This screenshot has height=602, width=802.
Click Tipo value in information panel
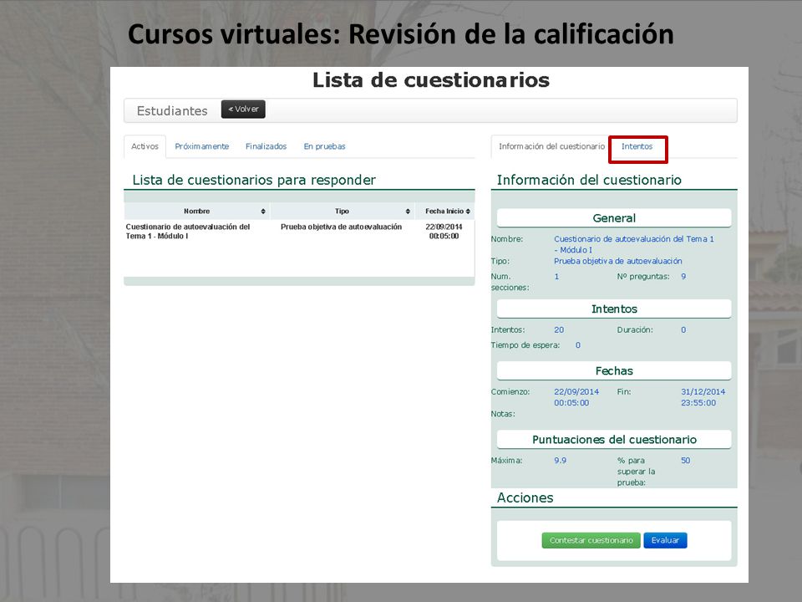click(618, 261)
